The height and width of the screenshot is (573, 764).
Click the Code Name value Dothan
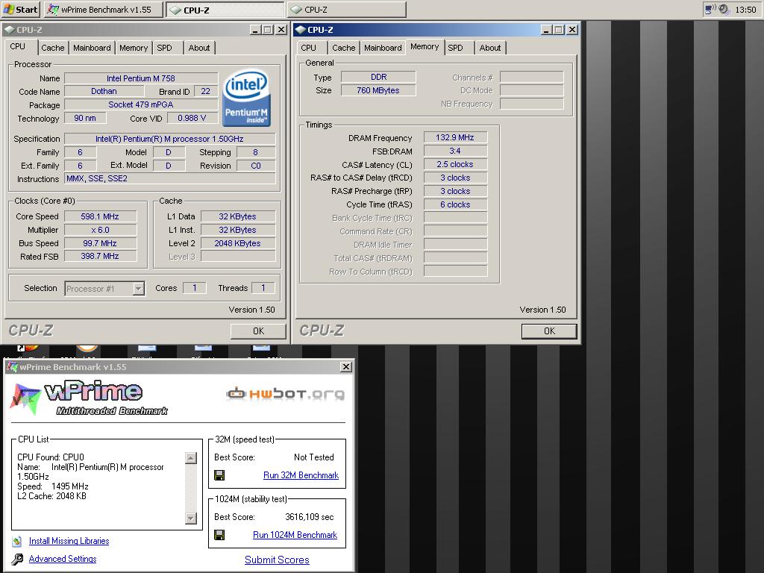104,91
